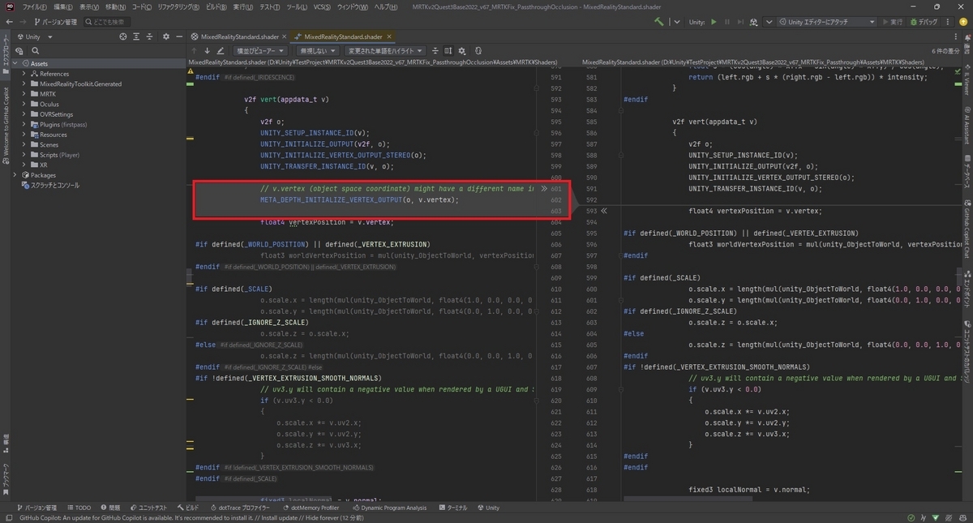
Task: Open the ターミナル tool window
Action: [453, 508]
